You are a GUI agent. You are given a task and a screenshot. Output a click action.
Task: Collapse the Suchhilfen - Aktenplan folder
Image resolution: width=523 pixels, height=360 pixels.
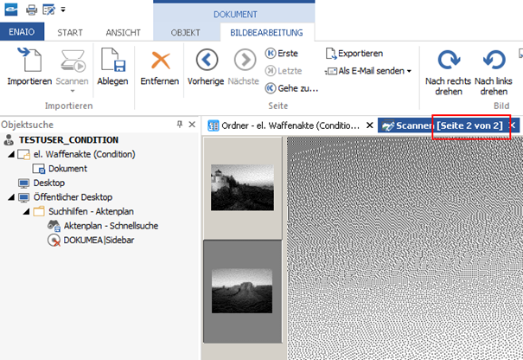(x=26, y=211)
